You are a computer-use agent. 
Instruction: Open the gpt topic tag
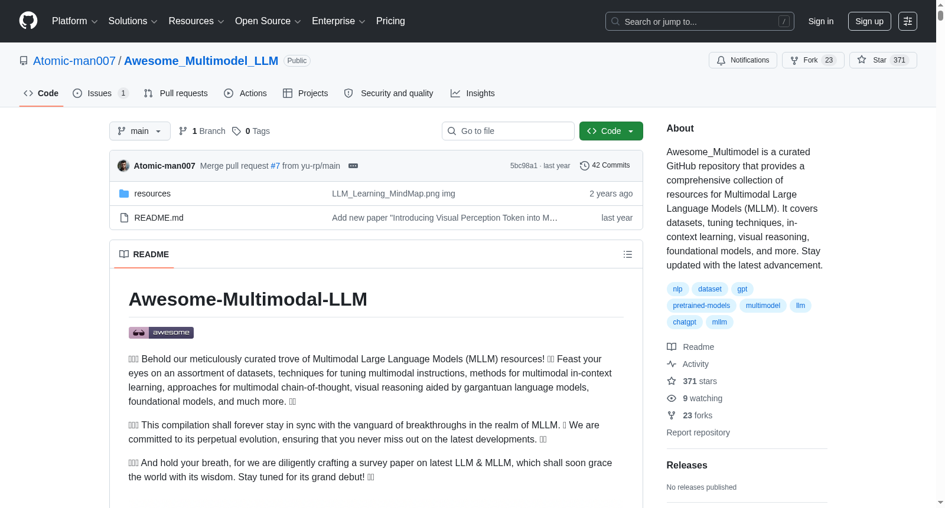click(x=742, y=289)
